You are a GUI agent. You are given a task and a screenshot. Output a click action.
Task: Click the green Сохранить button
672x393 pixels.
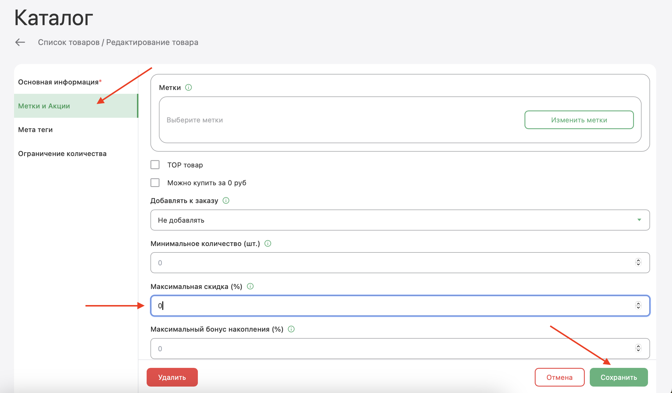(618, 377)
